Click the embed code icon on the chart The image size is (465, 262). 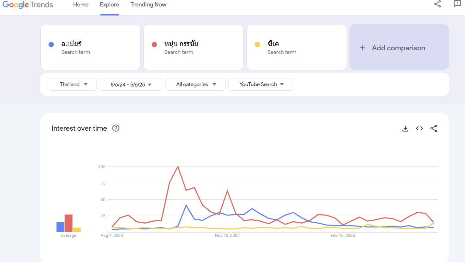[420, 128]
